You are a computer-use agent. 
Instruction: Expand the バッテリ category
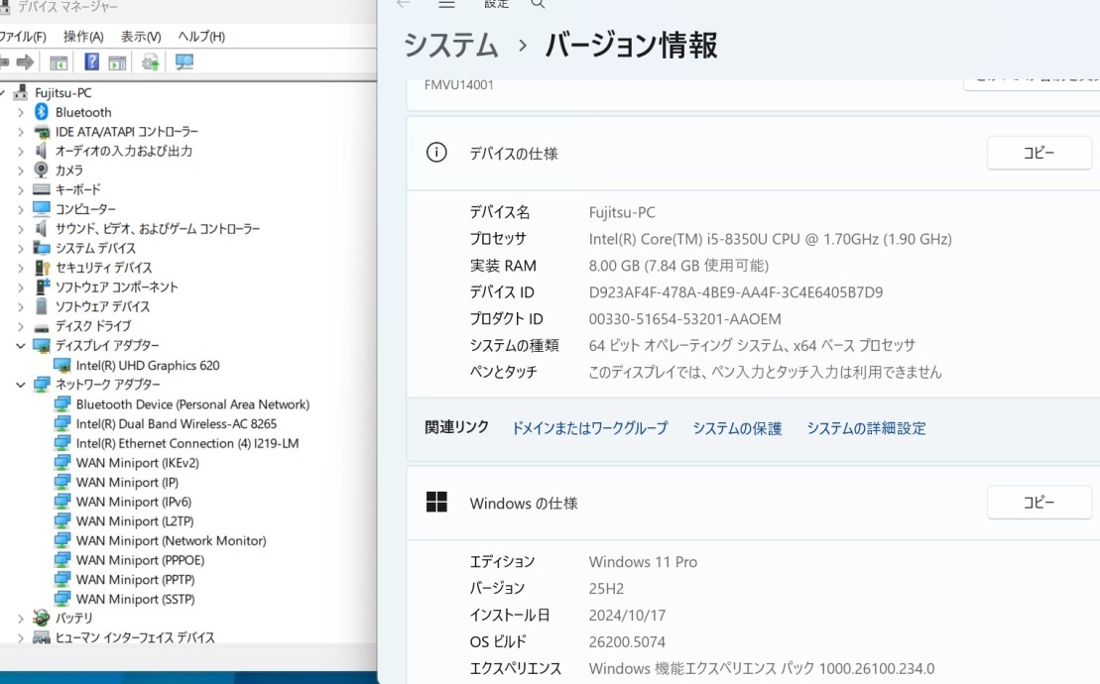[x=21, y=619]
